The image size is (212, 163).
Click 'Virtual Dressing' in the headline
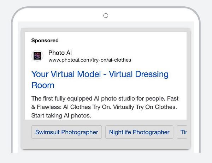click(139, 74)
